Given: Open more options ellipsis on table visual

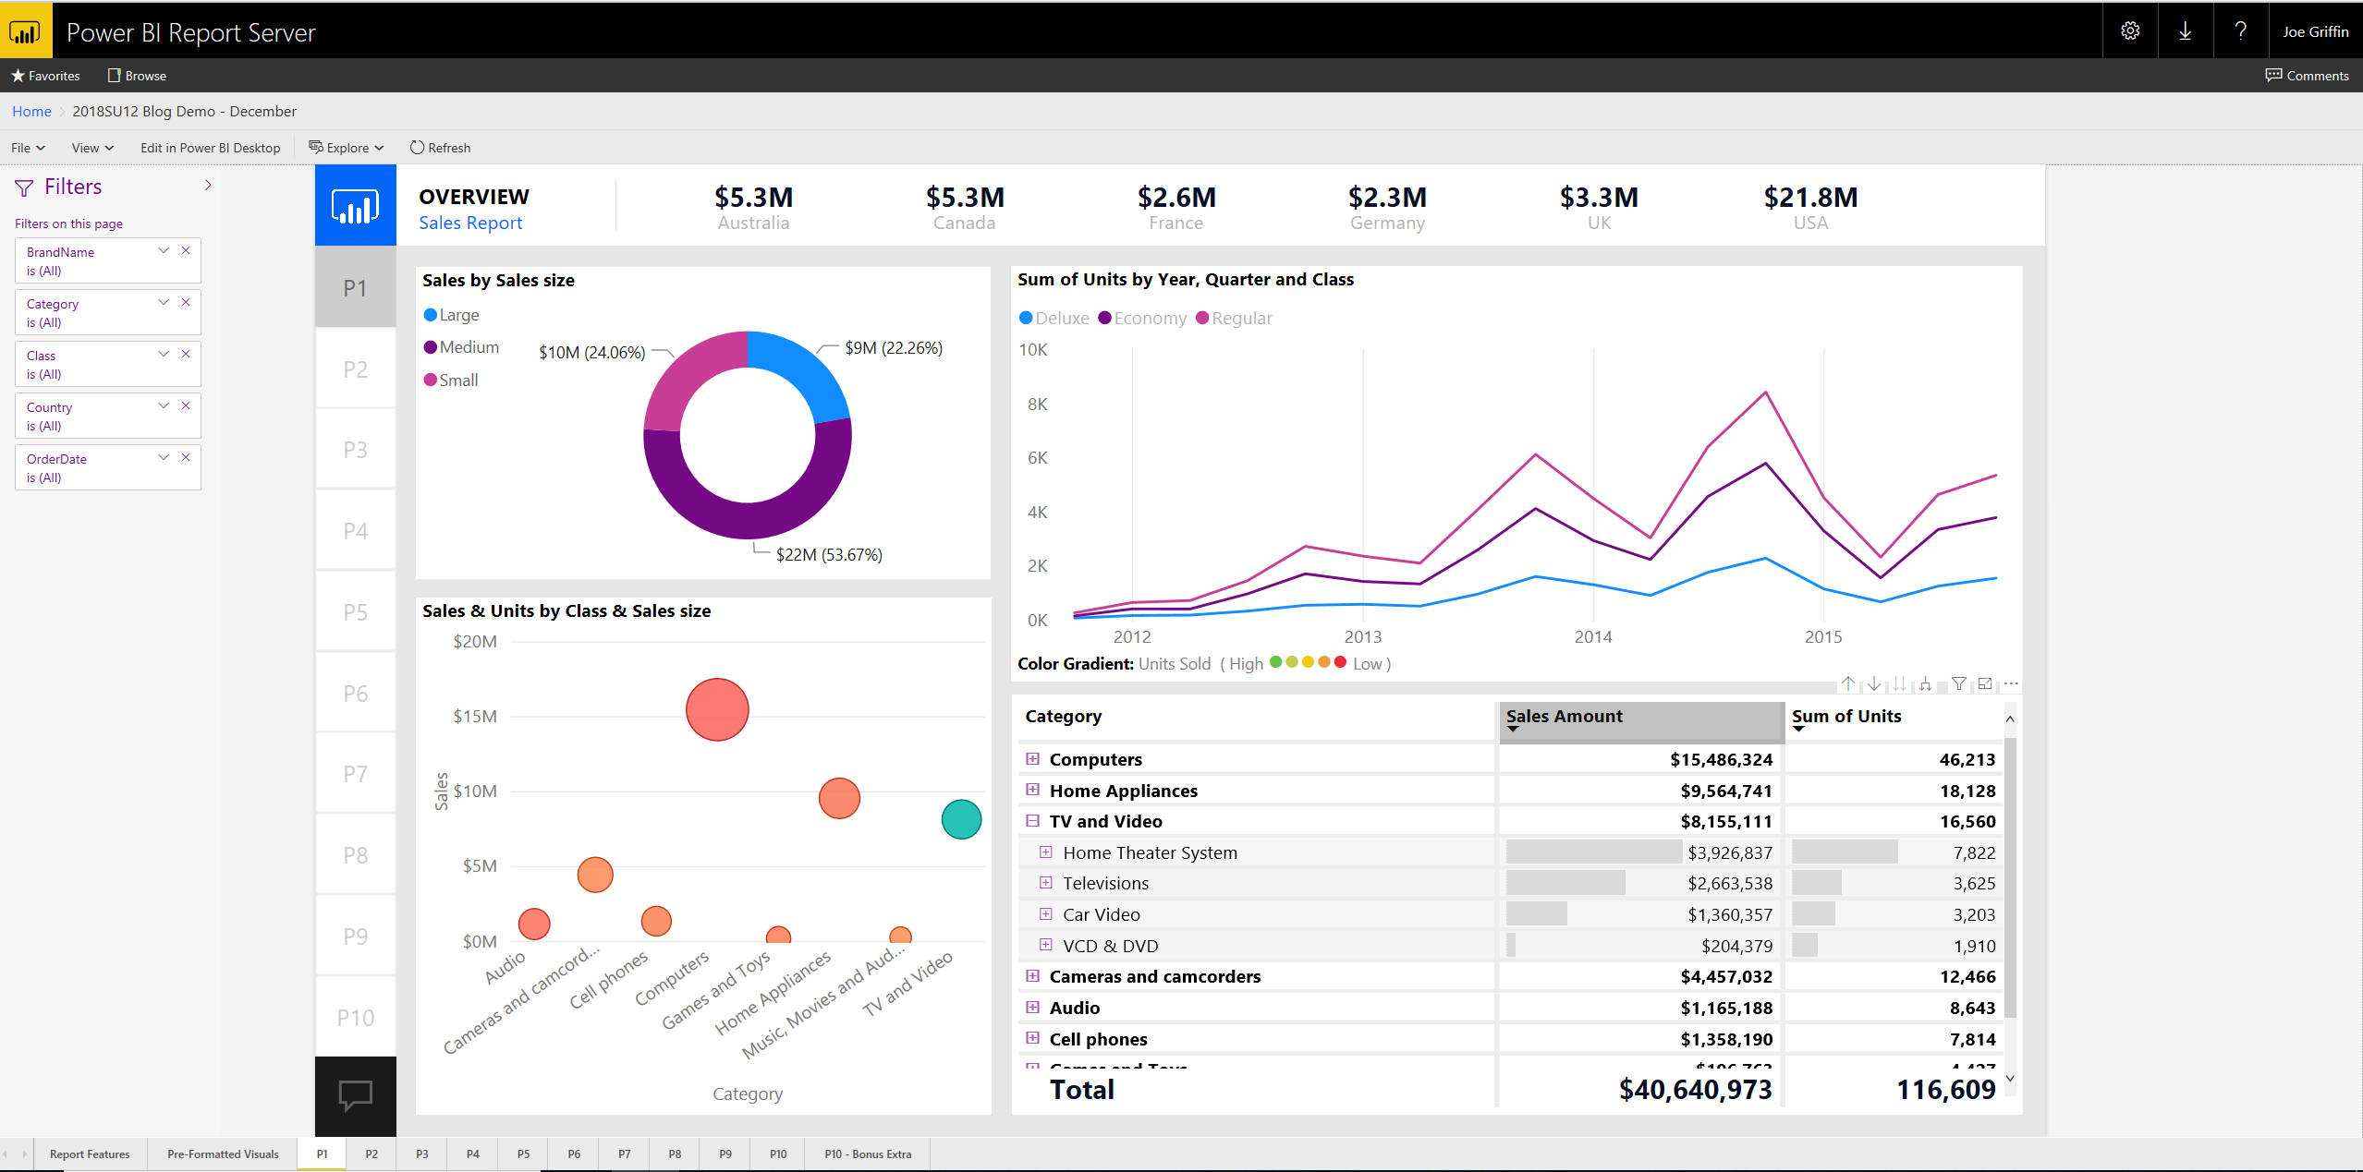Looking at the screenshot, I should click(x=2011, y=683).
